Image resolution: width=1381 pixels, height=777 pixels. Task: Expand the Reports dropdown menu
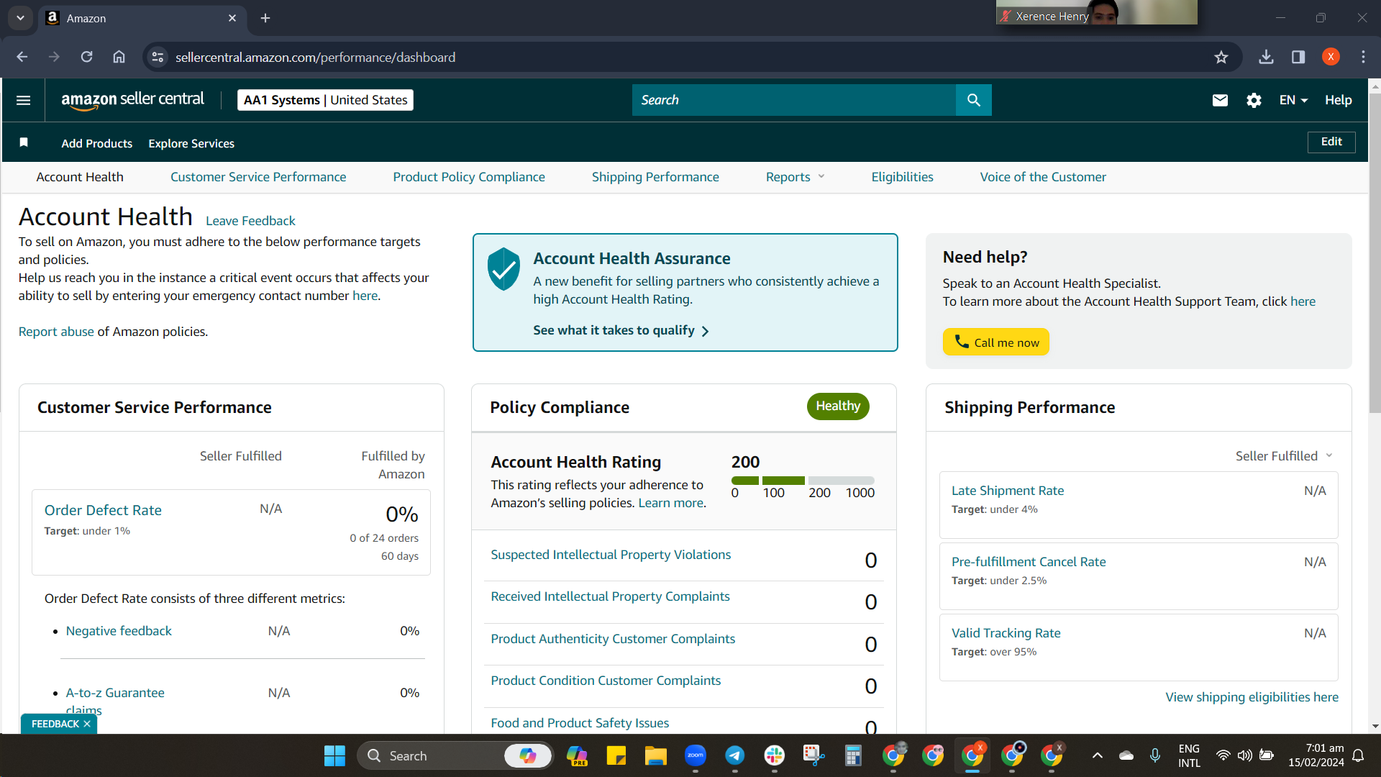tap(796, 177)
